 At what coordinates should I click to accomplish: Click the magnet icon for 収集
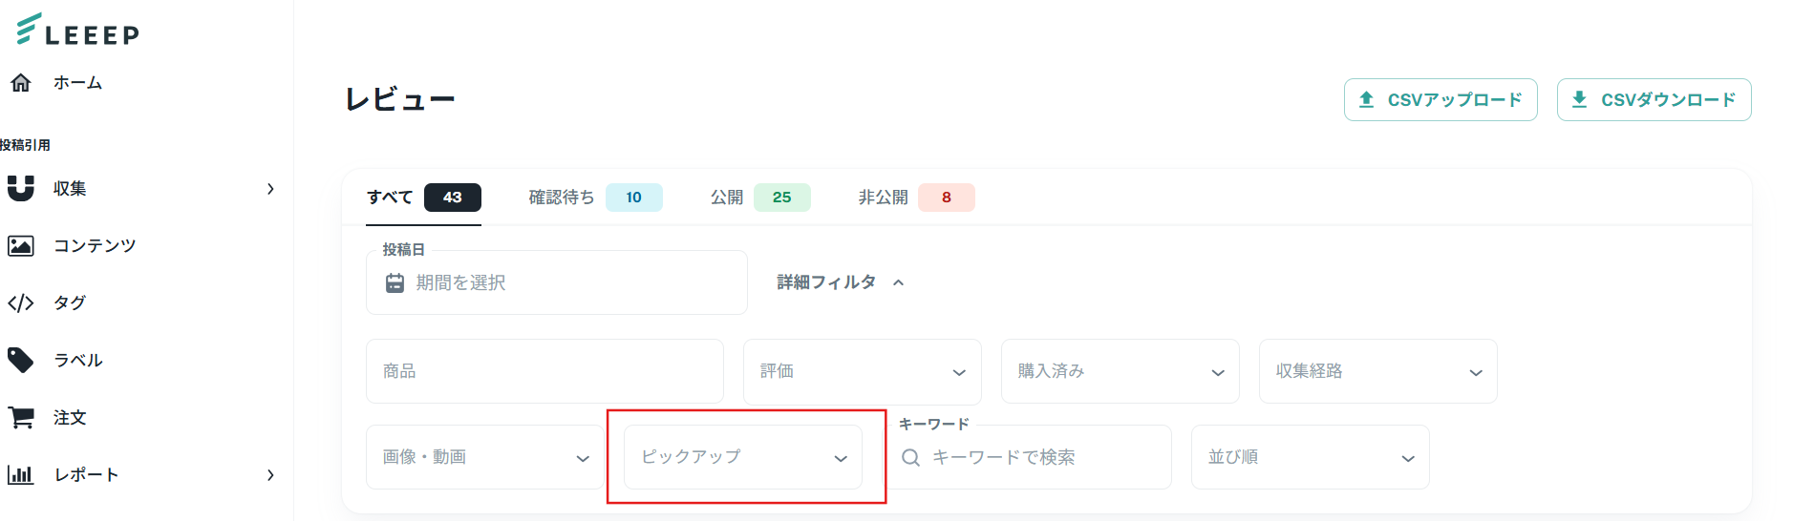[21, 188]
